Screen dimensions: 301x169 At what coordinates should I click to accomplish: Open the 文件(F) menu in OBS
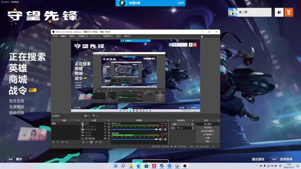[x=55, y=36]
